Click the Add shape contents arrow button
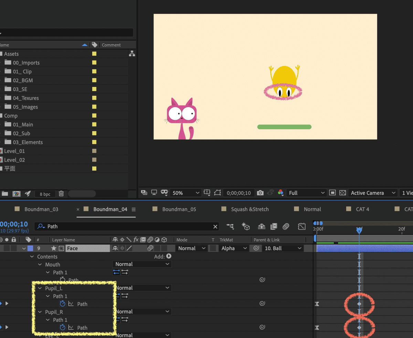Viewport: 413px width, 338px height. click(169, 256)
